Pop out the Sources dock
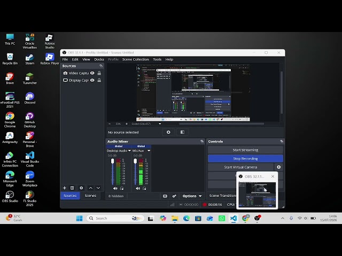This screenshot has width=342, height=256. (101, 66)
